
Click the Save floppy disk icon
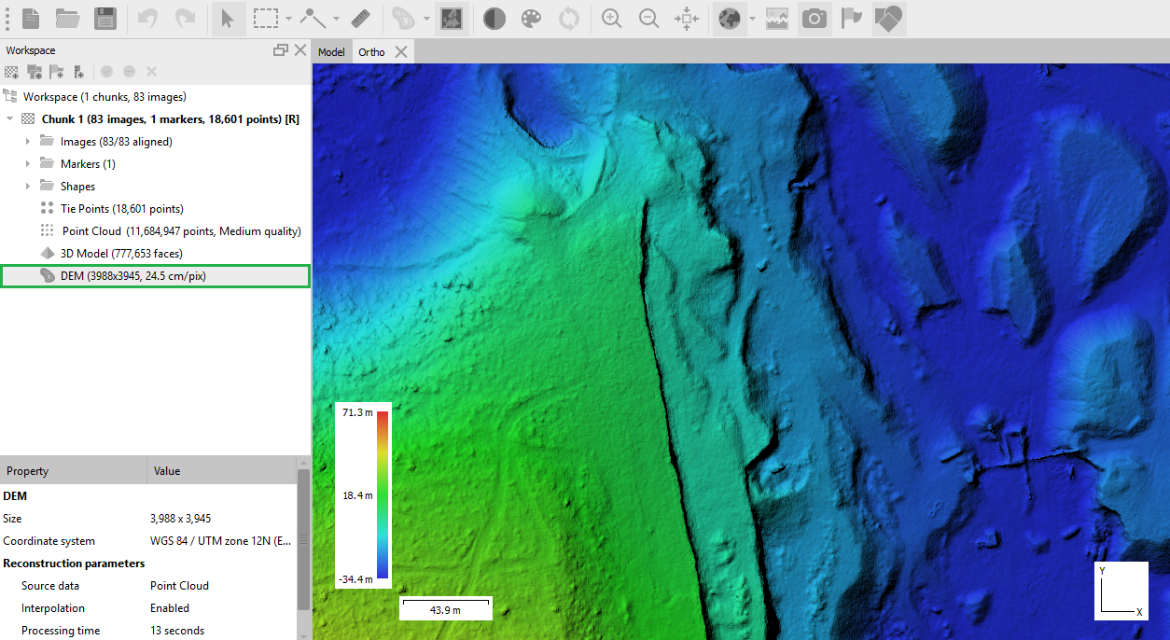coord(105,19)
